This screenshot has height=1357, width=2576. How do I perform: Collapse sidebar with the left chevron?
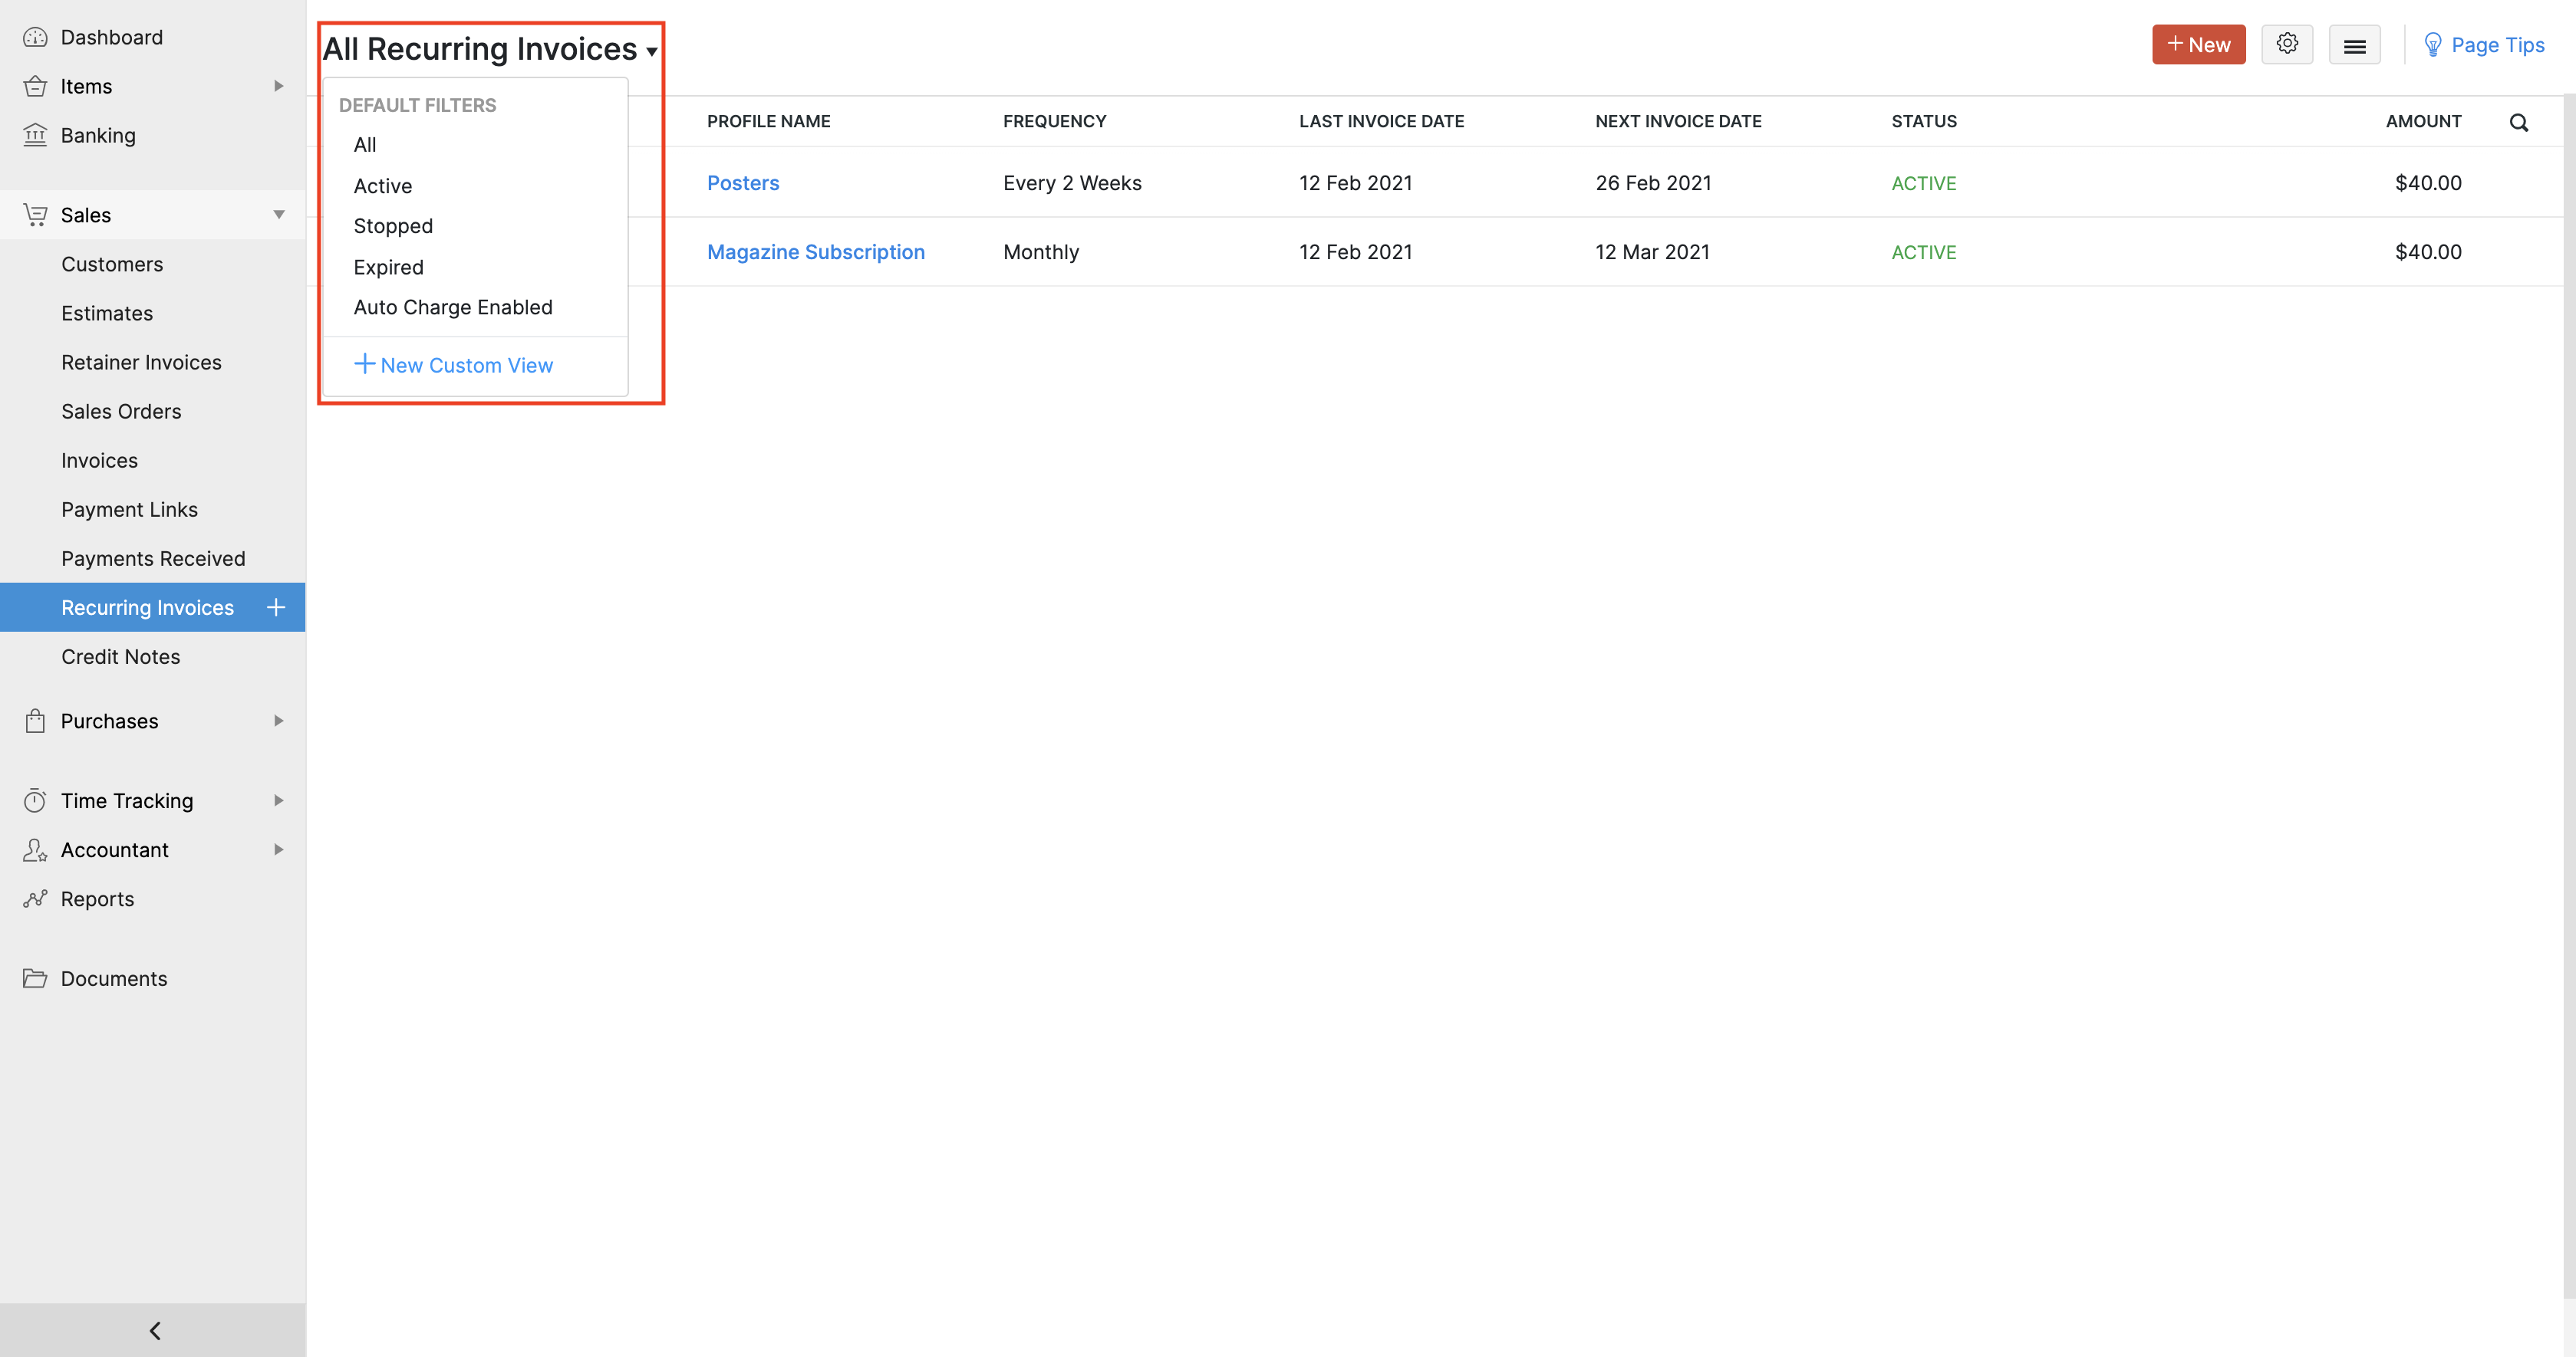pyautogui.click(x=154, y=1329)
